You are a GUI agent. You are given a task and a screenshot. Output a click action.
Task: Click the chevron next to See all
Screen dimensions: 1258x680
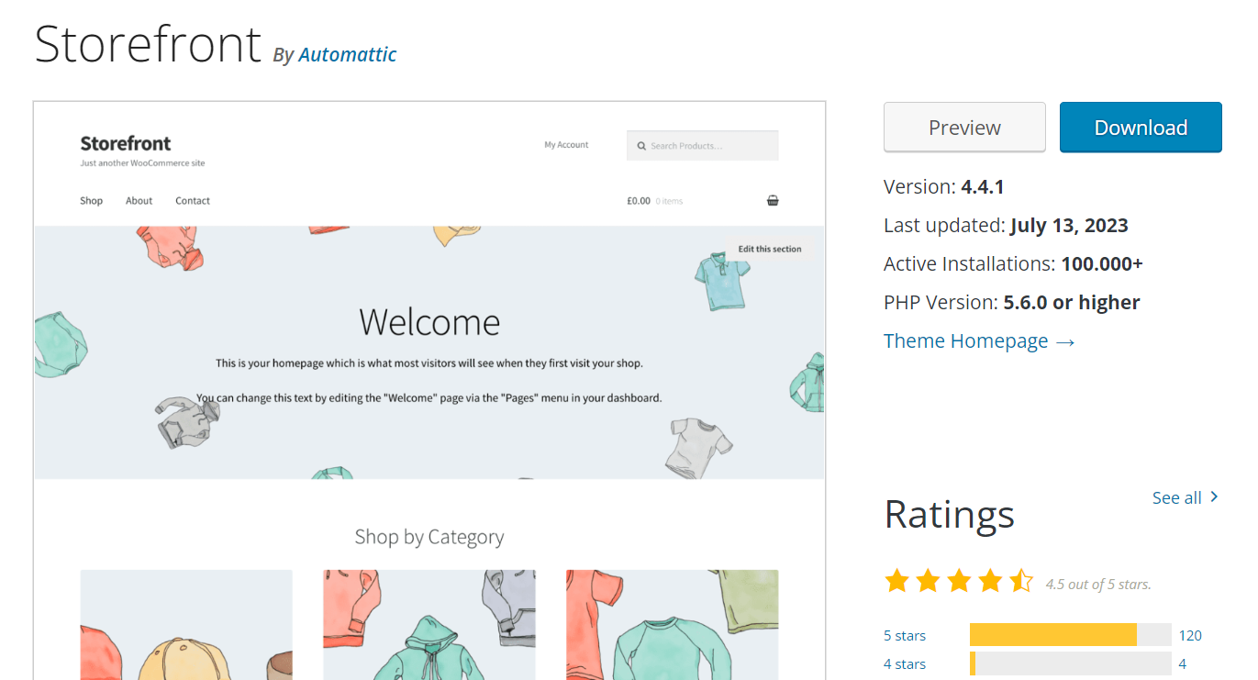(x=1213, y=496)
